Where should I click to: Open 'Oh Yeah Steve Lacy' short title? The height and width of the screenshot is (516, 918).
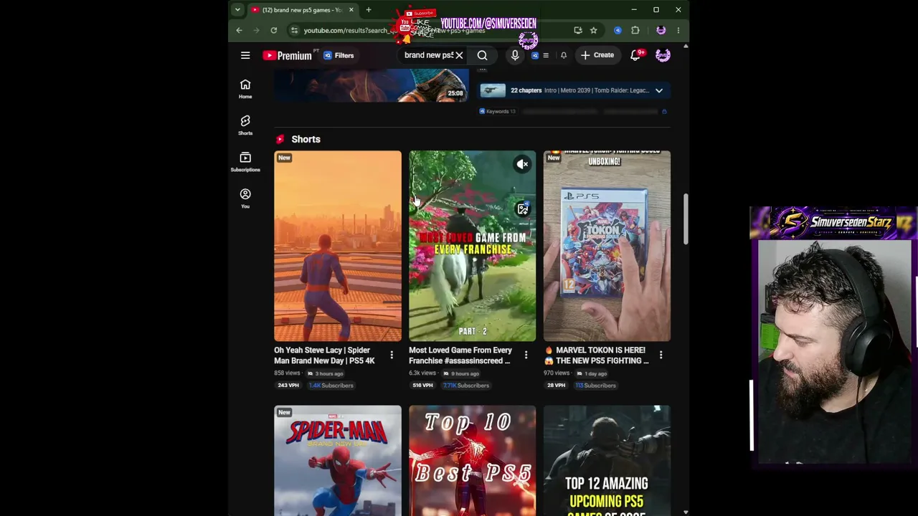[324, 355]
